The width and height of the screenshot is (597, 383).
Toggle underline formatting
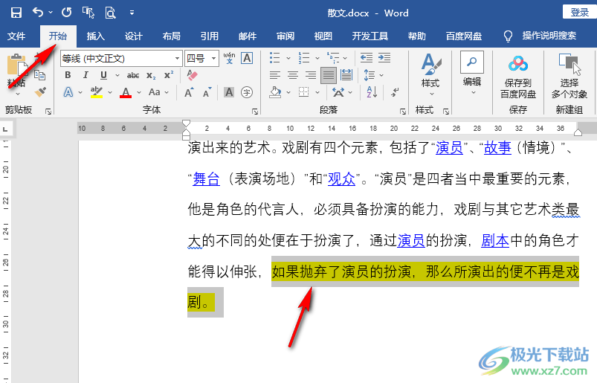point(103,75)
